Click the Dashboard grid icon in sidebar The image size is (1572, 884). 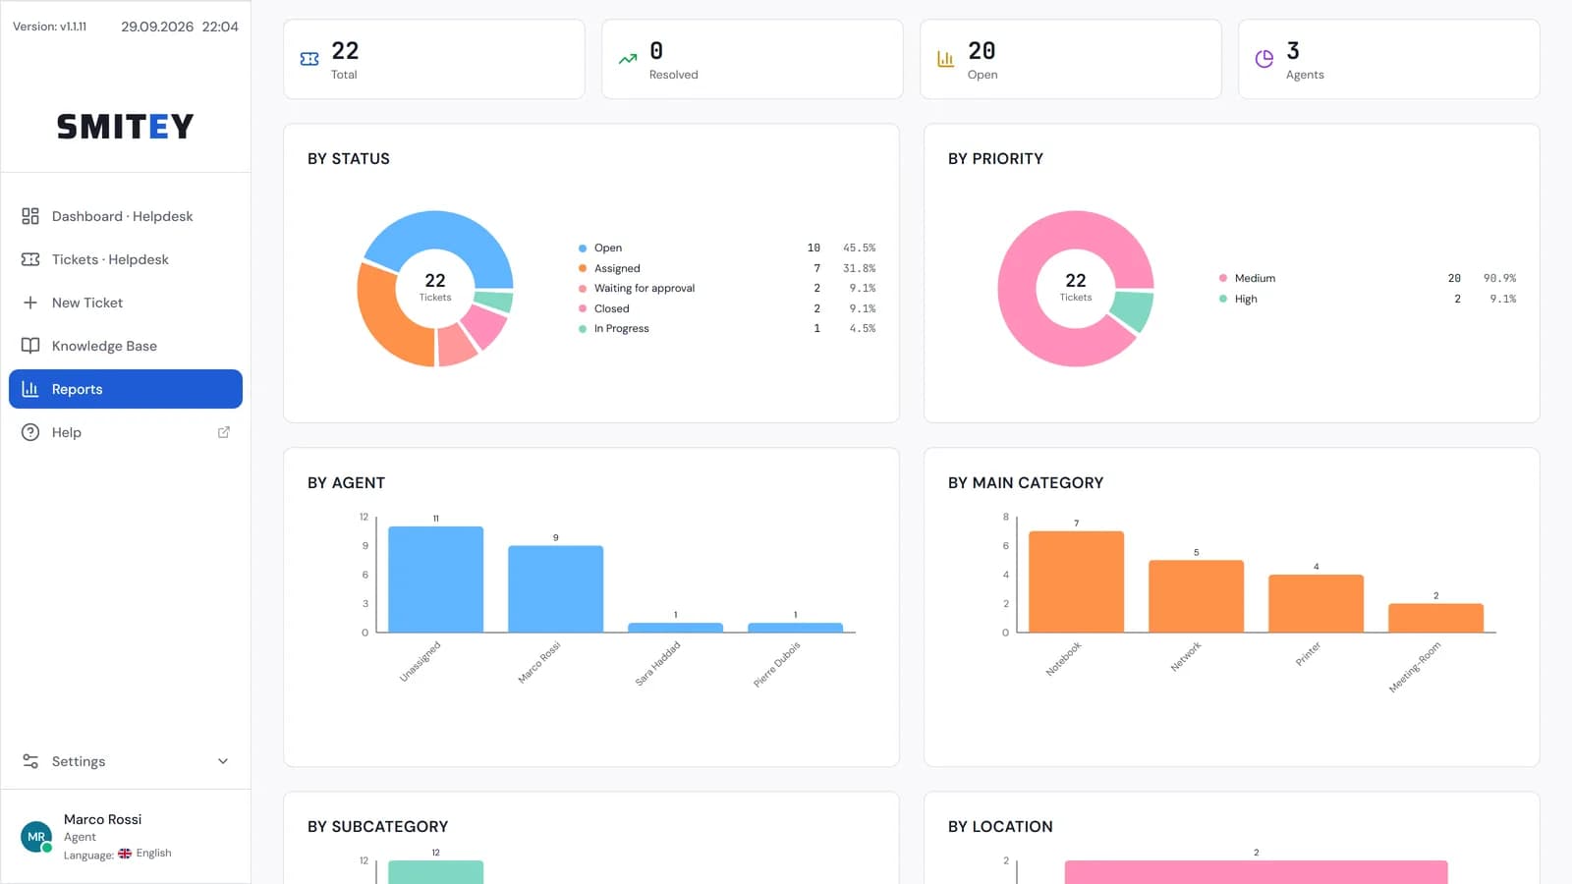pyautogui.click(x=30, y=216)
